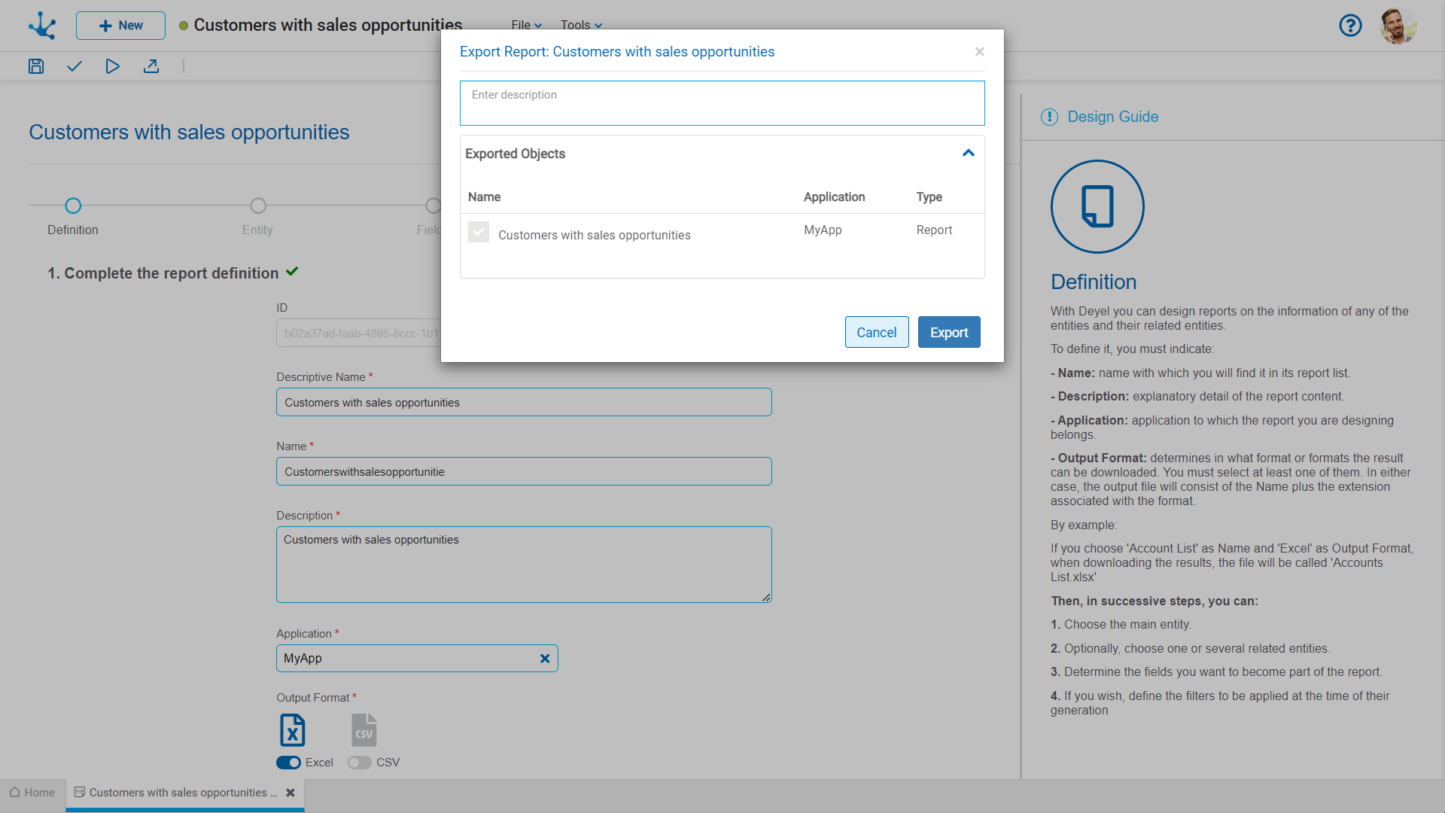Toggle the CSV output format switch
This screenshot has height=813, width=1445.
[x=358, y=761]
